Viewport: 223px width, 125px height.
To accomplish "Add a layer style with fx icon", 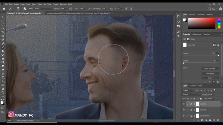I will tap(198, 120).
